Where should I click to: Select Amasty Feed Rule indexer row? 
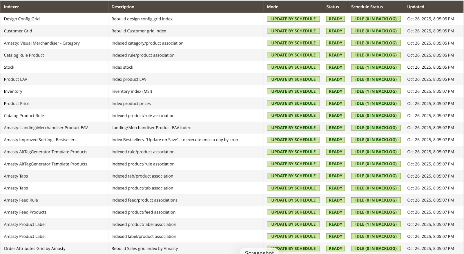point(21,200)
